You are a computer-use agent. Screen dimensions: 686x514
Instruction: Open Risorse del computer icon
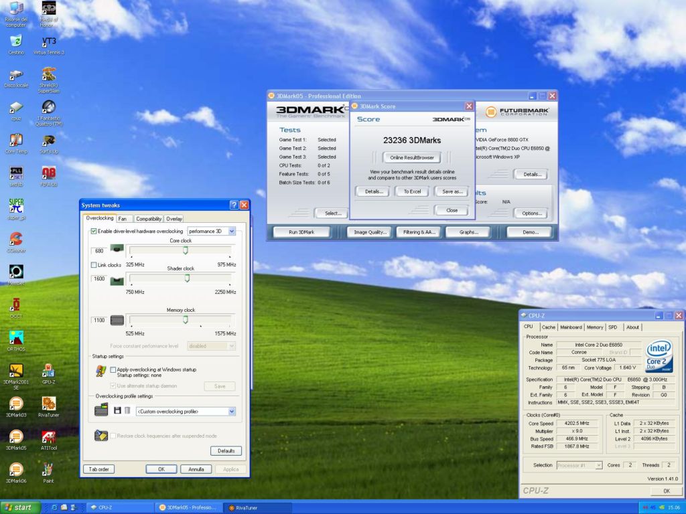pyautogui.click(x=16, y=13)
